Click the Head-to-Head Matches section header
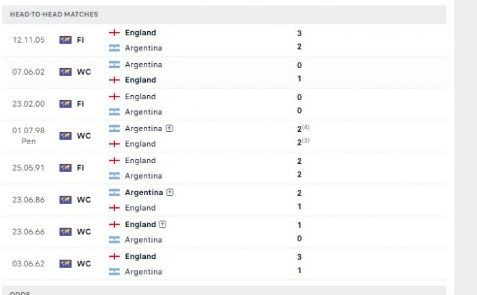Viewport: 477px width, 295px height. tap(224, 14)
